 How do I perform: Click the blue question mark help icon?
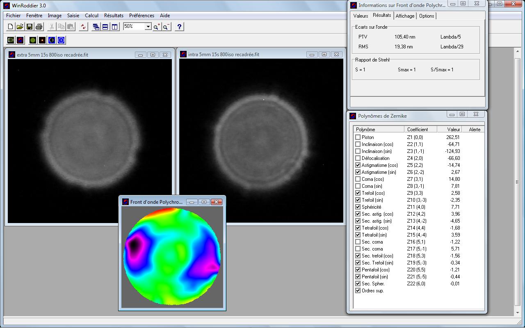[179, 27]
